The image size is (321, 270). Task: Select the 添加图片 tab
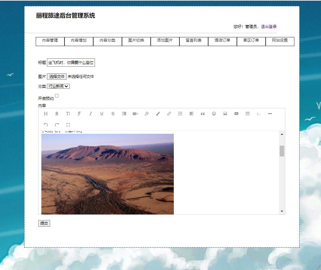165,42
